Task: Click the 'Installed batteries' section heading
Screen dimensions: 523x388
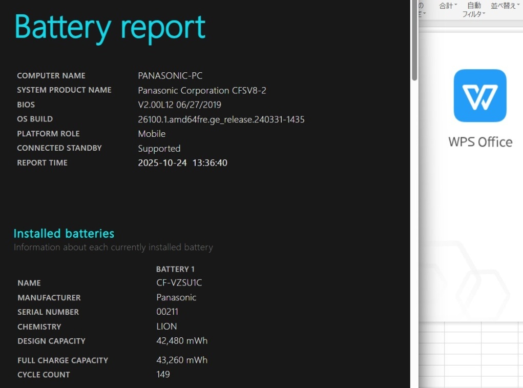Action: click(64, 234)
